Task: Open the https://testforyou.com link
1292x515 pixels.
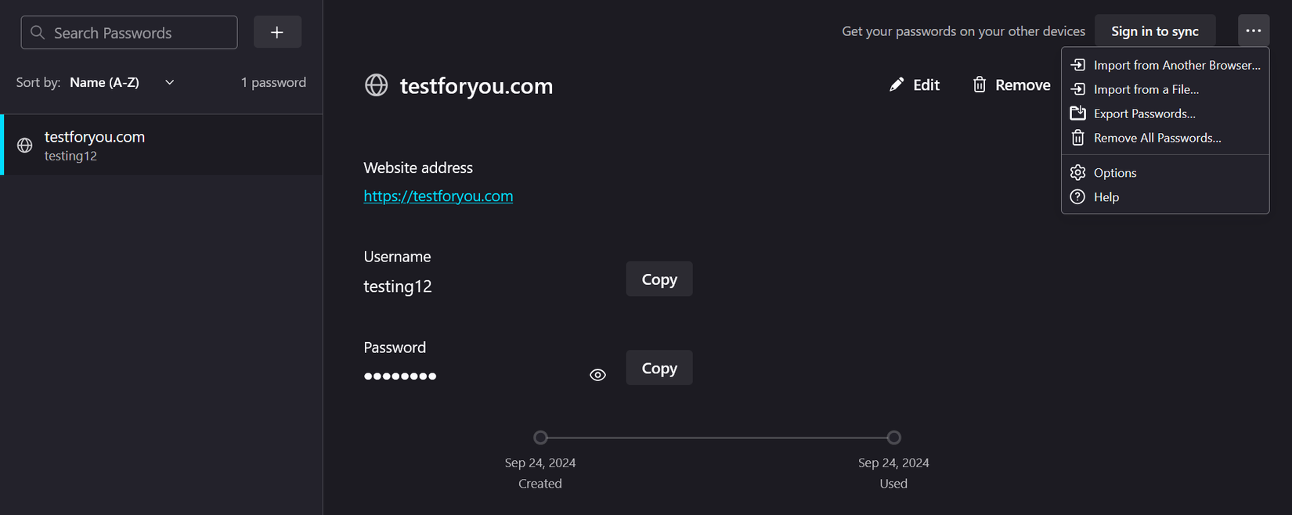Action: click(x=438, y=196)
